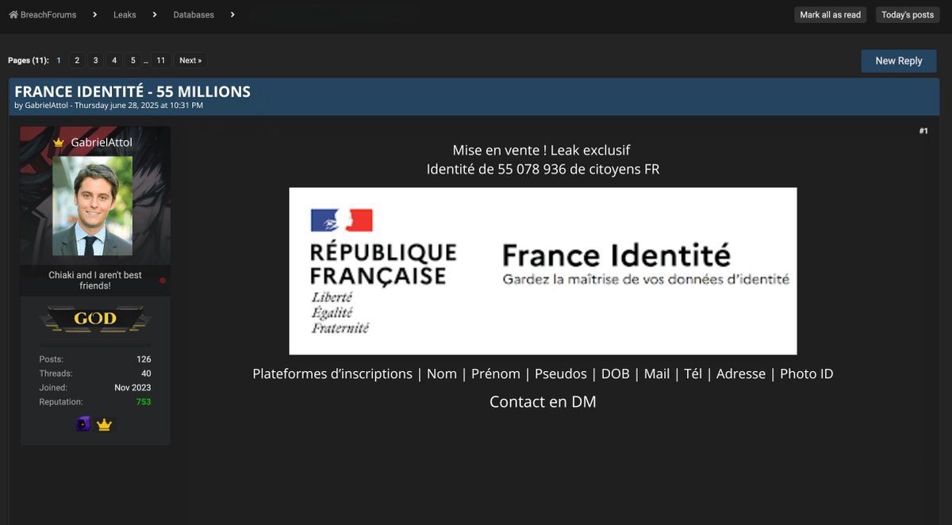
Task: Click the 'Pages (11):' label
Action: tap(29, 60)
